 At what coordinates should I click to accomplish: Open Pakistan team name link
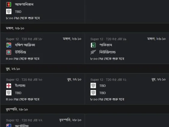[106, 45]
